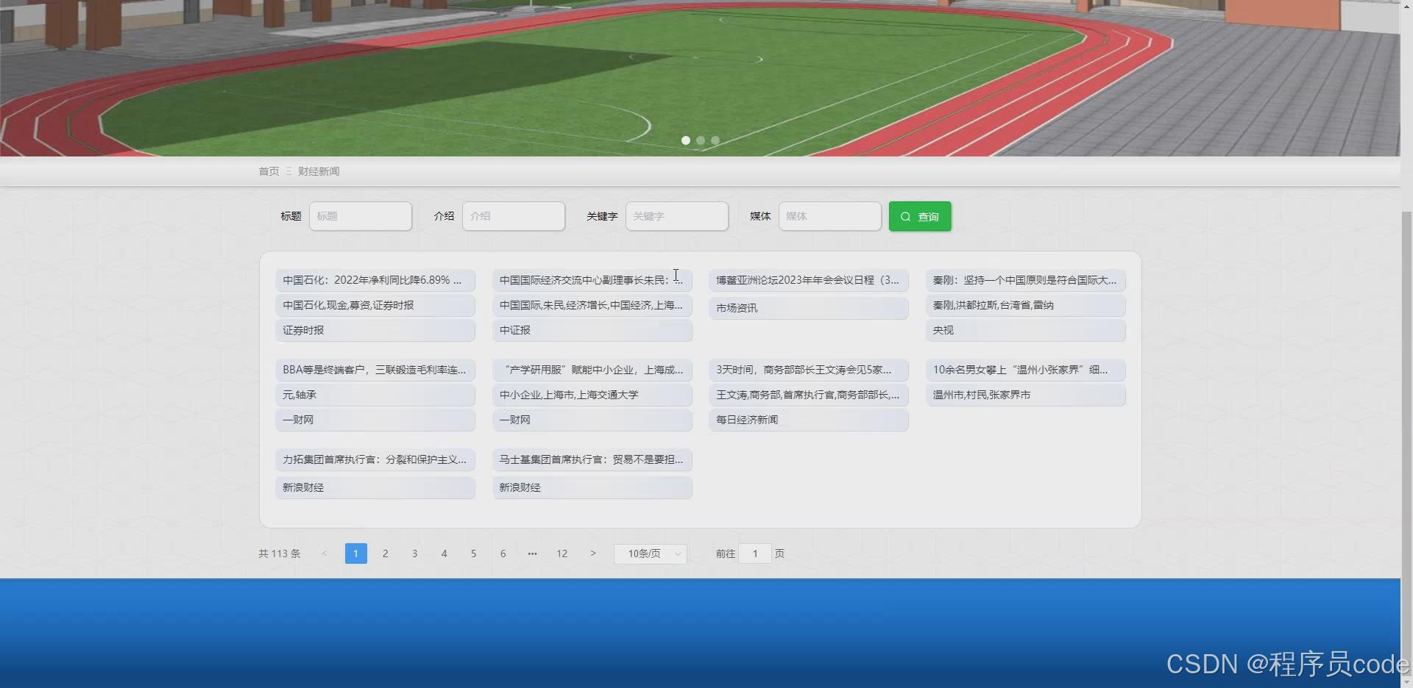Select the first carousel indicator dot

[686, 140]
